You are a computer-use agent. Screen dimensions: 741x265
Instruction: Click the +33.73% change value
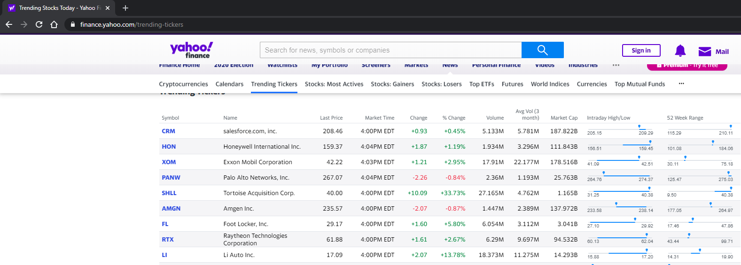[453, 193]
